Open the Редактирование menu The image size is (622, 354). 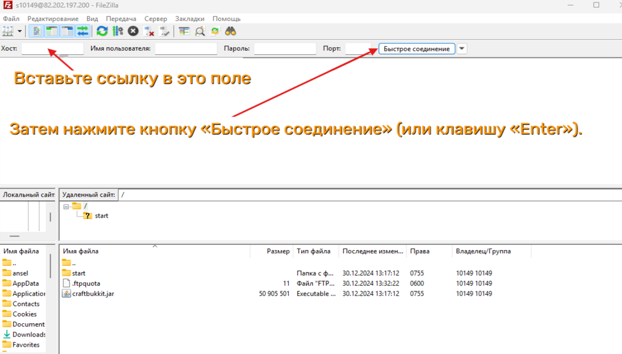pyautogui.click(x=53, y=19)
